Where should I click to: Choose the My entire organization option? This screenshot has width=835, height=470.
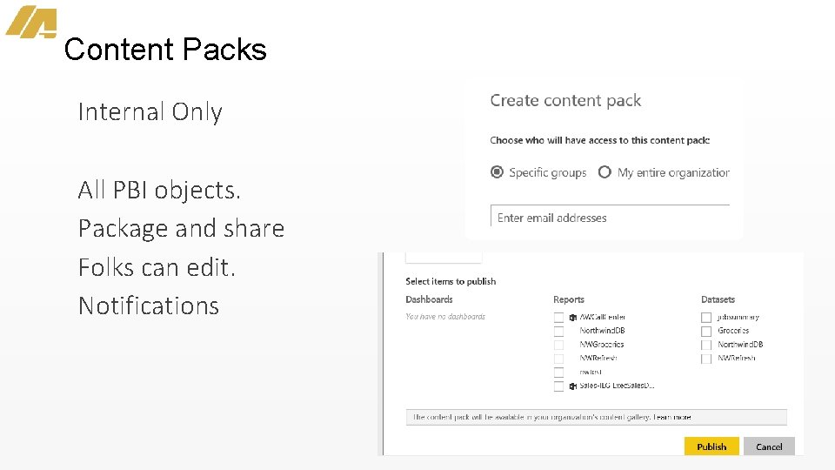tap(605, 172)
